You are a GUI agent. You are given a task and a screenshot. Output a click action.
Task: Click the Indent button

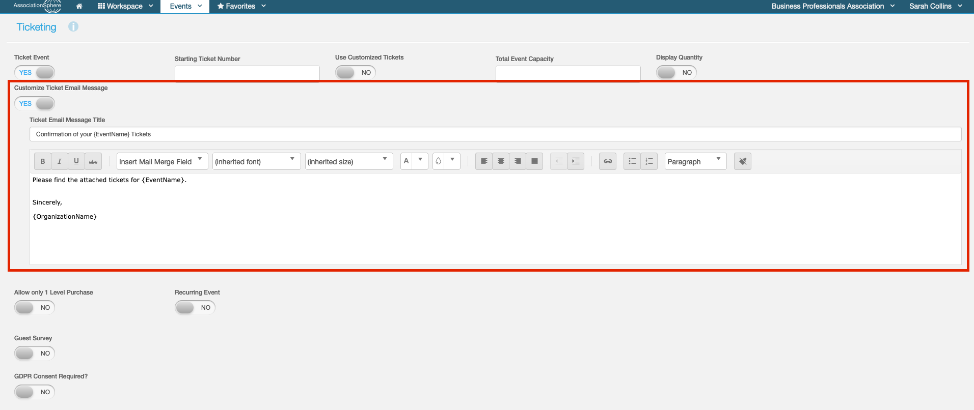576,161
